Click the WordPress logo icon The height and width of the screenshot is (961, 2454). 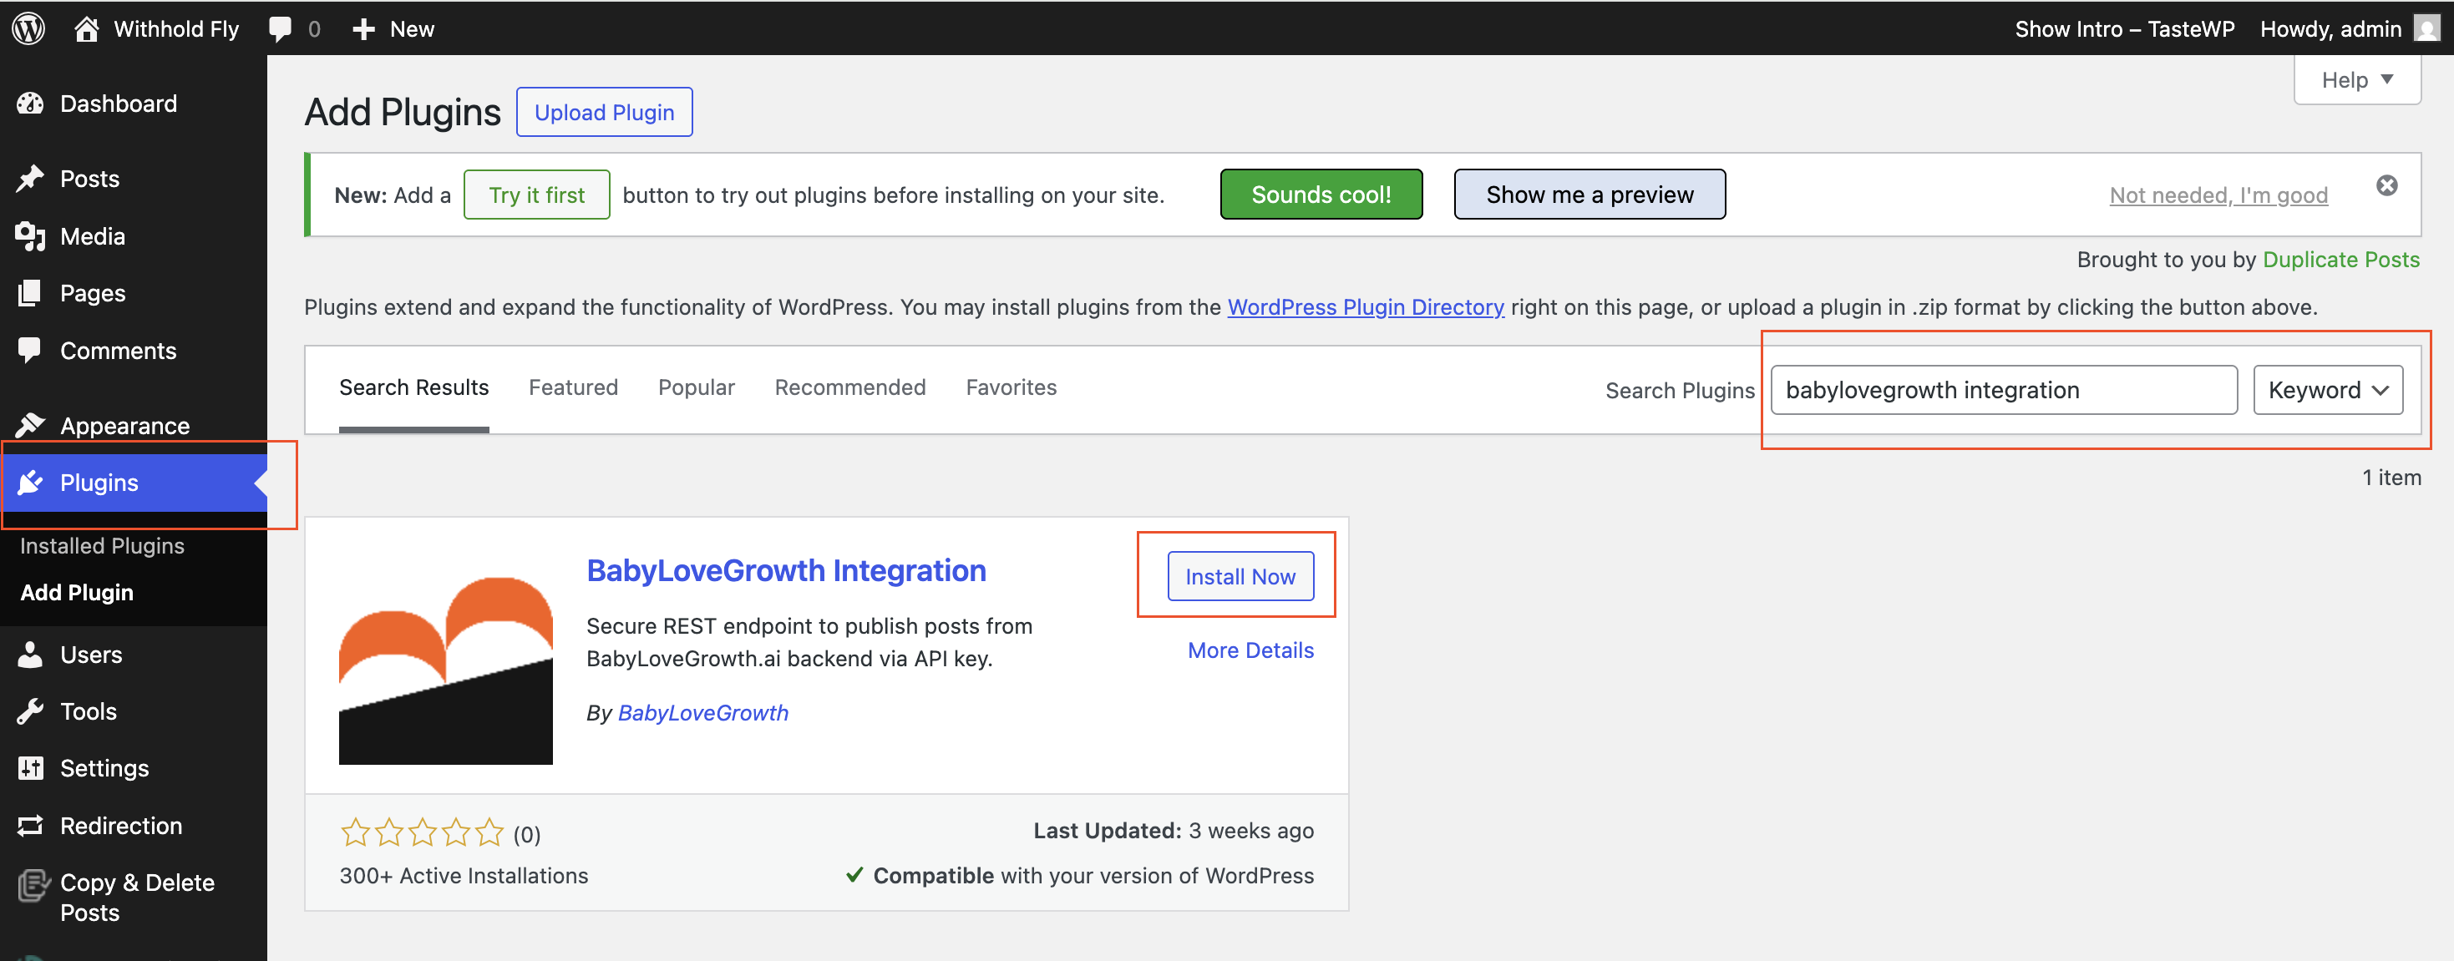pos(28,28)
